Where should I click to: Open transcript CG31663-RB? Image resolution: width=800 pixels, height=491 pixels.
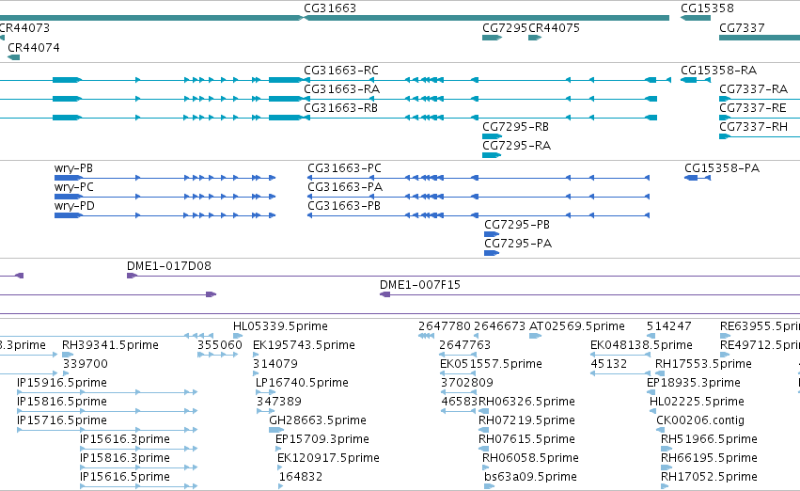click(340, 107)
